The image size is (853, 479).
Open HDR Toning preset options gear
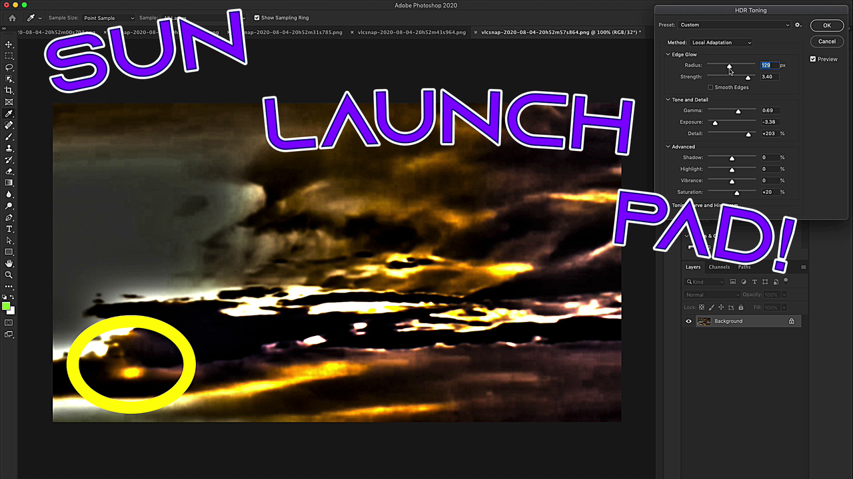click(798, 25)
